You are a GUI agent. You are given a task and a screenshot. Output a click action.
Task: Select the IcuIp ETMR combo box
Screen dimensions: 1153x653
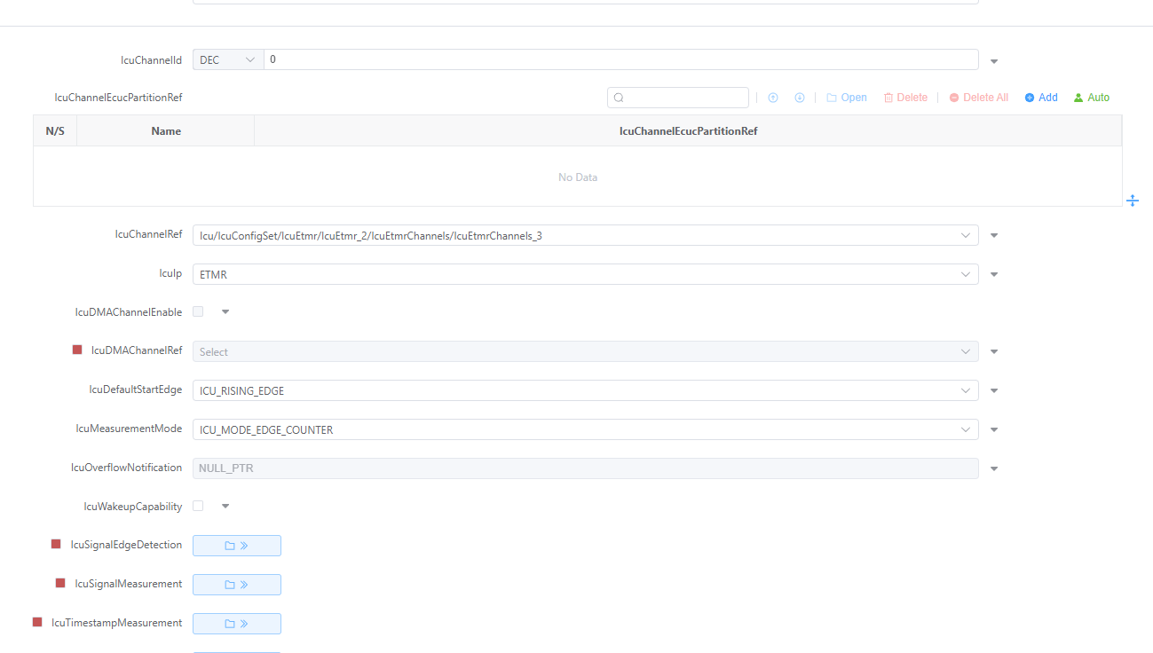click(585, 274)
